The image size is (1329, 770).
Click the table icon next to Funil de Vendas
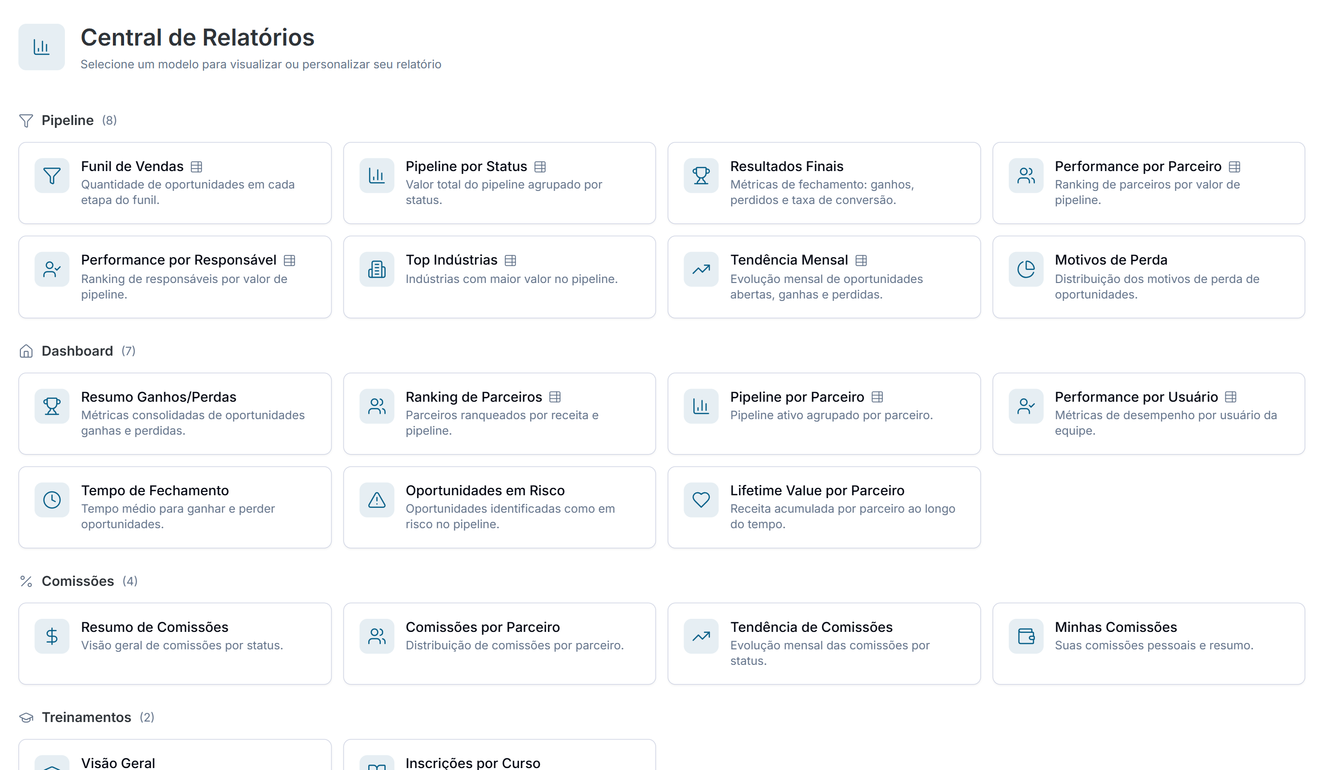(197, 167)
